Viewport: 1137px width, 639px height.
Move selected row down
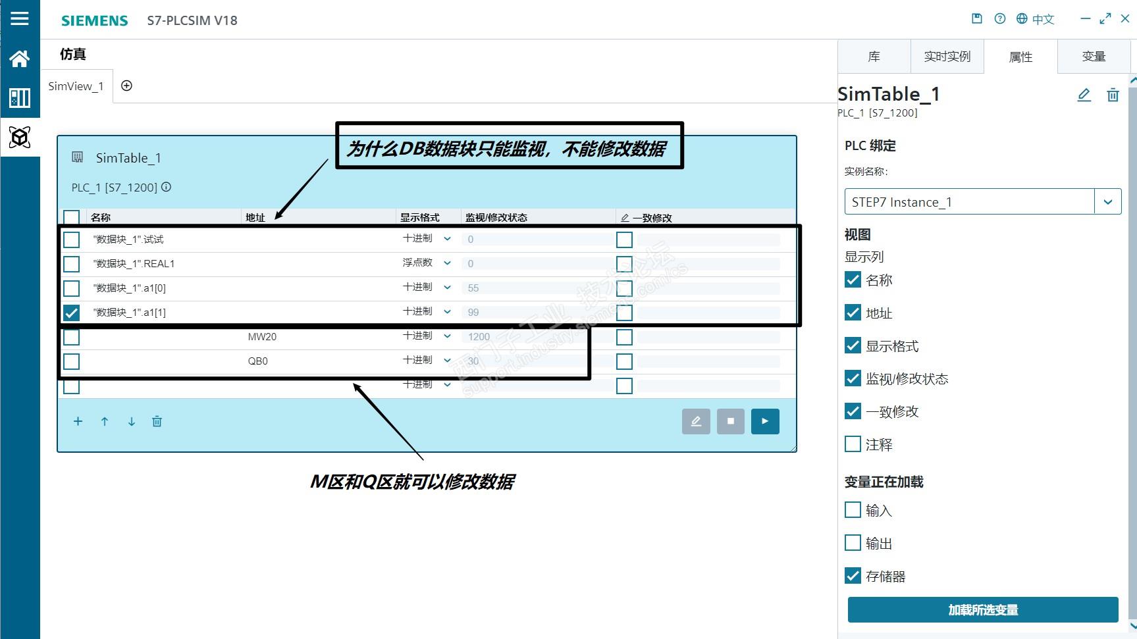(132, 421)
